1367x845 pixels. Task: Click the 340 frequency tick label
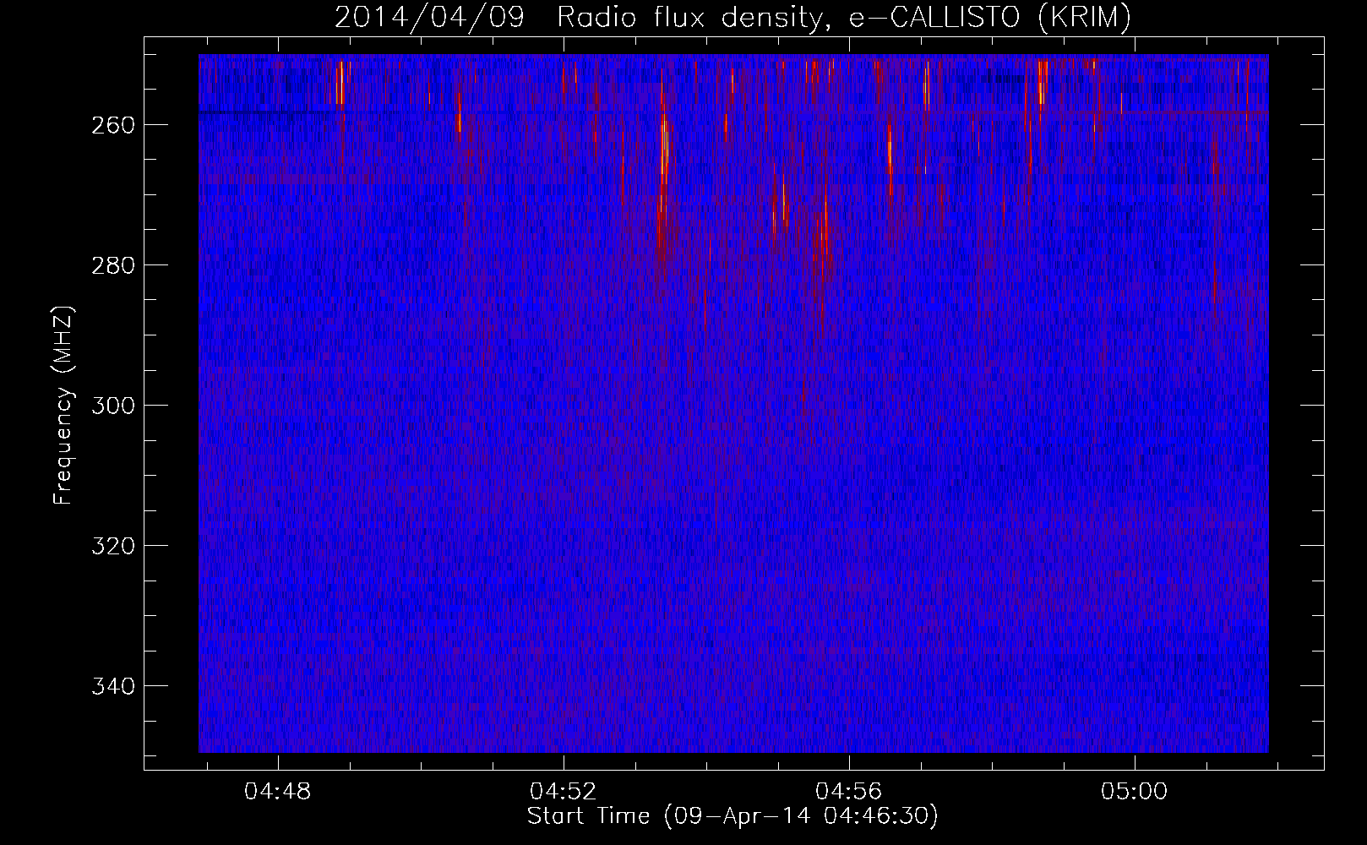pyautogui.click(x=112, y=686)
